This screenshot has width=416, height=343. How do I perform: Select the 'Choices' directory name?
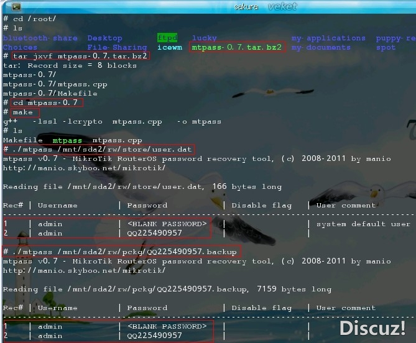click(20, 47)
